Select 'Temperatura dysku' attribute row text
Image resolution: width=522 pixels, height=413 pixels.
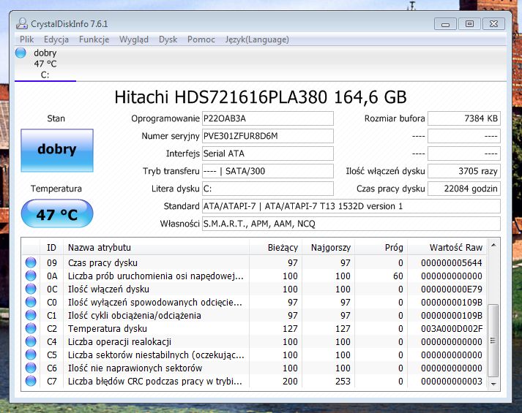click(x=108, y=329)
